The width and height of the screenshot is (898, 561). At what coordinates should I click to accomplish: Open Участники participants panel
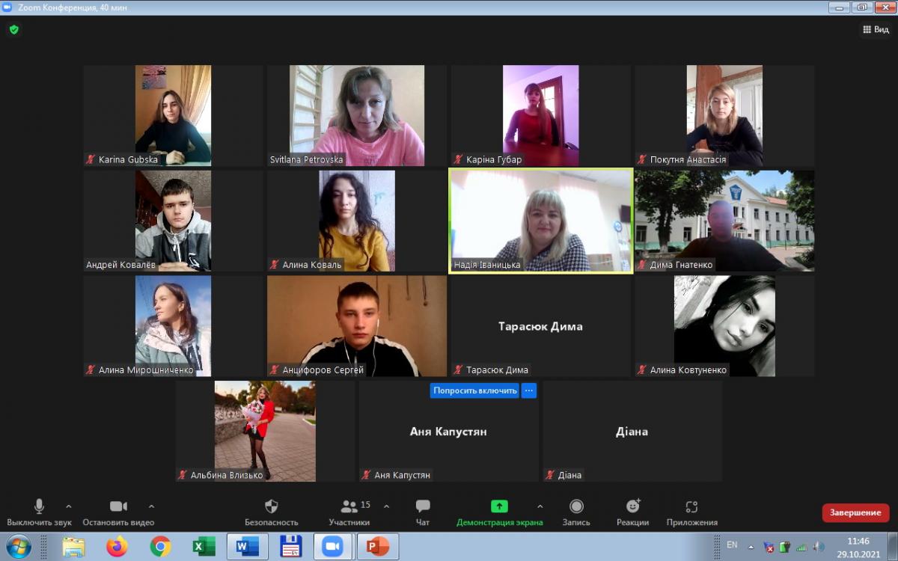click(349, 512)
